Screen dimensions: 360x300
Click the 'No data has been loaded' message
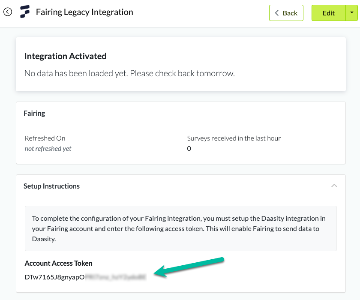(129, 73)
